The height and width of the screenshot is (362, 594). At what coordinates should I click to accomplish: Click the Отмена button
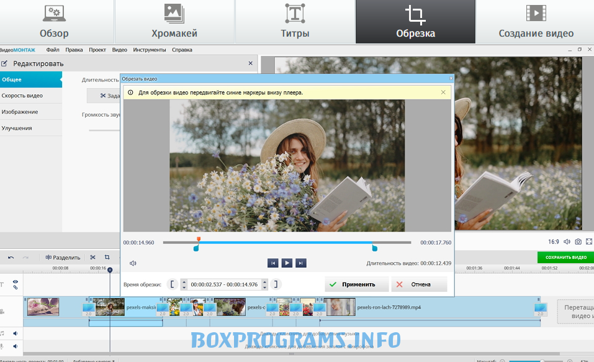pos(419,284)
